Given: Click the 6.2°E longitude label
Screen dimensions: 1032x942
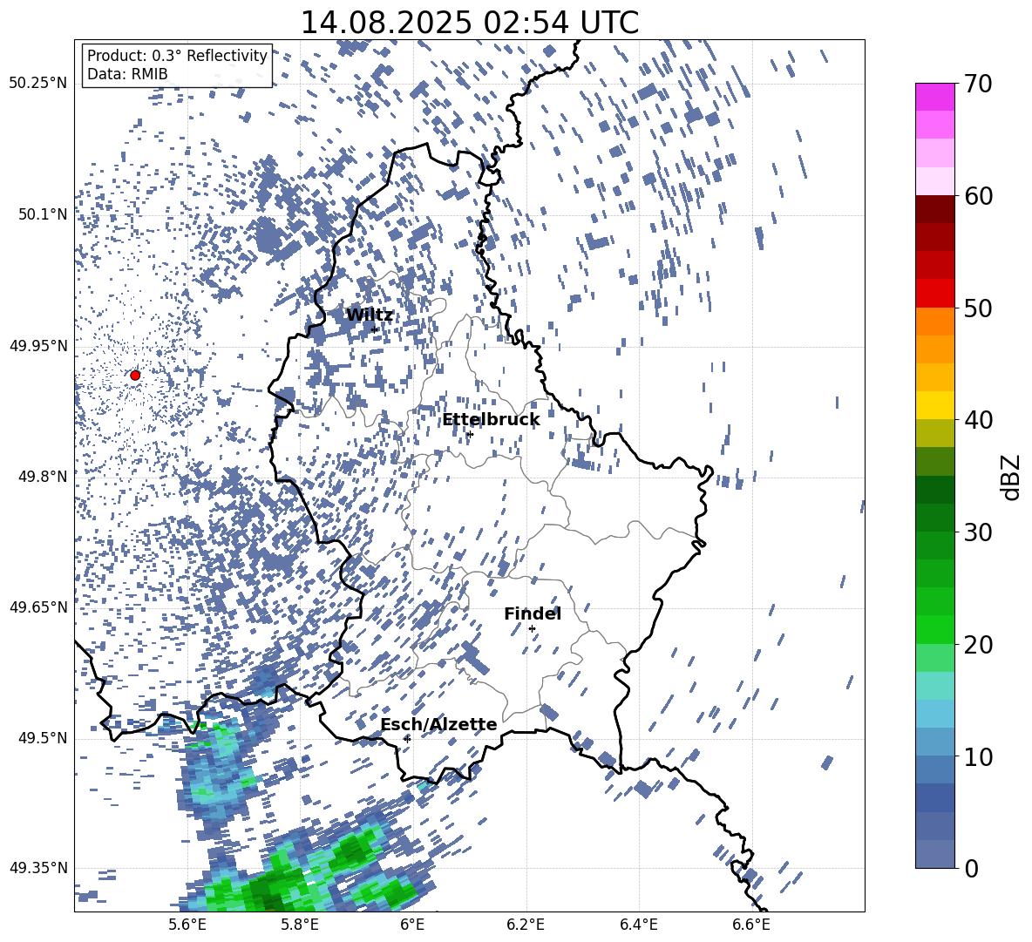Looking at the screenshot, I should (x=526, y=925).
